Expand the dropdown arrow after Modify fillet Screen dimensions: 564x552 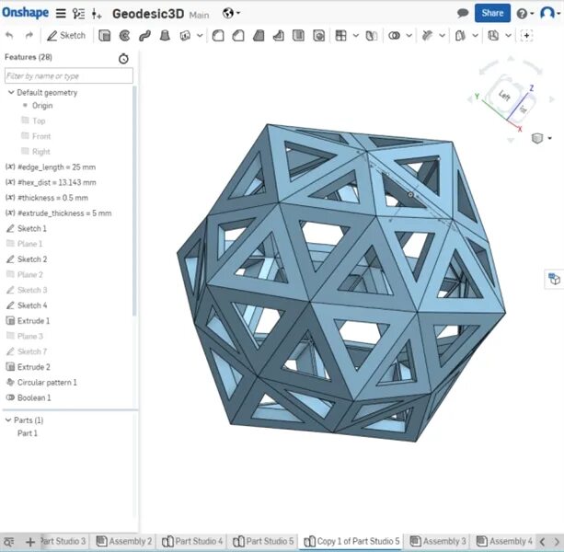pyautogui.click(x=442, y=36)
